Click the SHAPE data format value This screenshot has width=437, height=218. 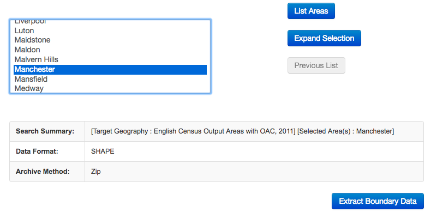103,152
